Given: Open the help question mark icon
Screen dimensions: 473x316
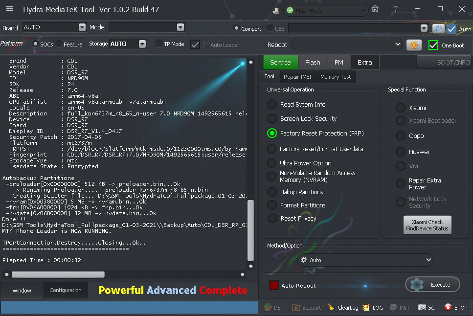Looking at the screenshot, I should pos(396,9).
